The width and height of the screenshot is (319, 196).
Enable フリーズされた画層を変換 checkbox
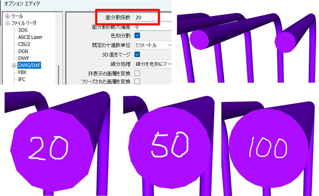click(137, 81)
